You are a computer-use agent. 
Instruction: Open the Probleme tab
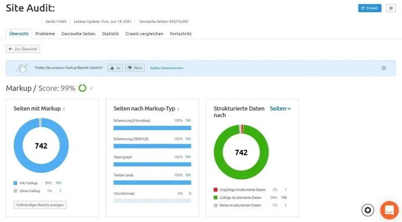click(x=45, y=34)
